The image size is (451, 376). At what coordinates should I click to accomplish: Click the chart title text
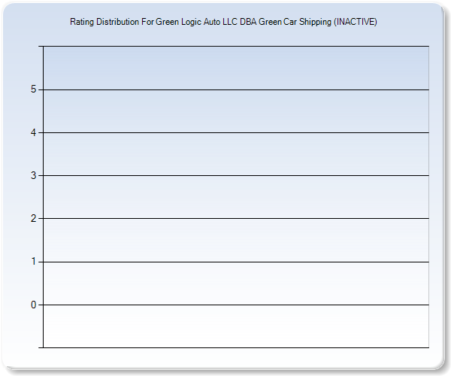tap(223, 23)
